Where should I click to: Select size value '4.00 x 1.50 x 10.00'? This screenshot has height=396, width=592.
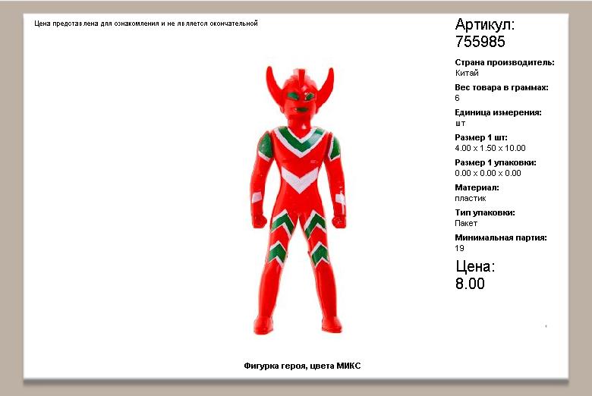[490, 148]
